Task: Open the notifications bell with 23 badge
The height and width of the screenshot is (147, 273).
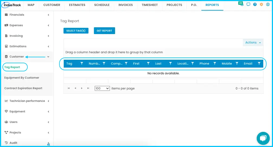Action: click(241, 4)
